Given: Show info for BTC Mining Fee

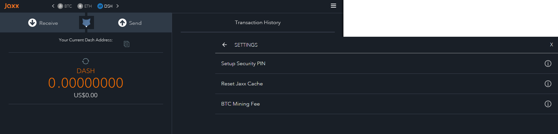Looking at the screenshot, I should click(x=548, y=104).
